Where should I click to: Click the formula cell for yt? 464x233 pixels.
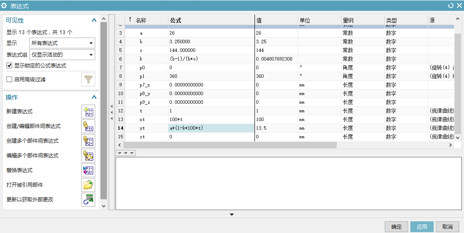tap(211, 128)
